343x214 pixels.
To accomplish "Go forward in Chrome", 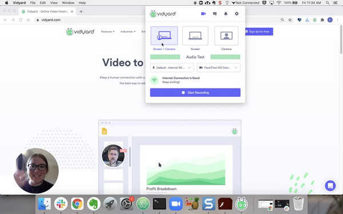I will 13,20.
